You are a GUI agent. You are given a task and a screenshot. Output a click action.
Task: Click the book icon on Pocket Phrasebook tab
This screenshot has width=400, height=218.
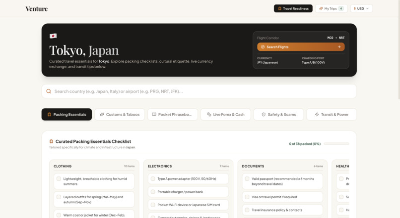[x=154, y=114]
